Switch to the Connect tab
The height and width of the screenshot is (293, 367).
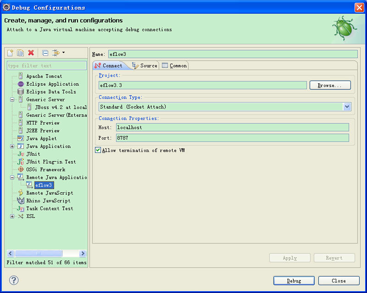[109, 65]
